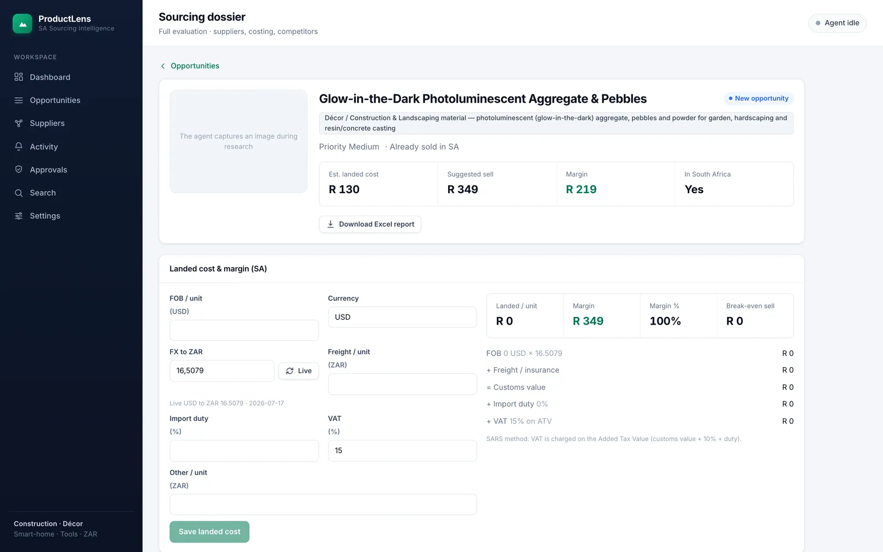This screenshot has width=883, height=552.
Task: Click the Settings sliders icon
Action: [x=19, y=216]
